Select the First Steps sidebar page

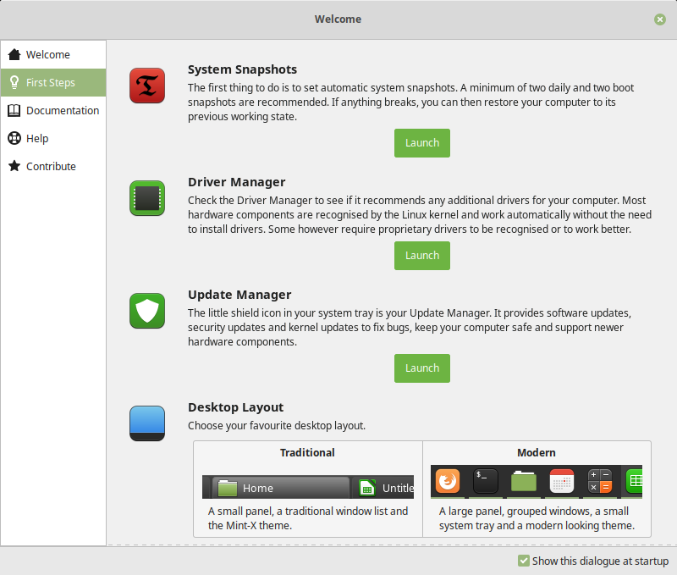pyautogui.click(x=53, y=82)
